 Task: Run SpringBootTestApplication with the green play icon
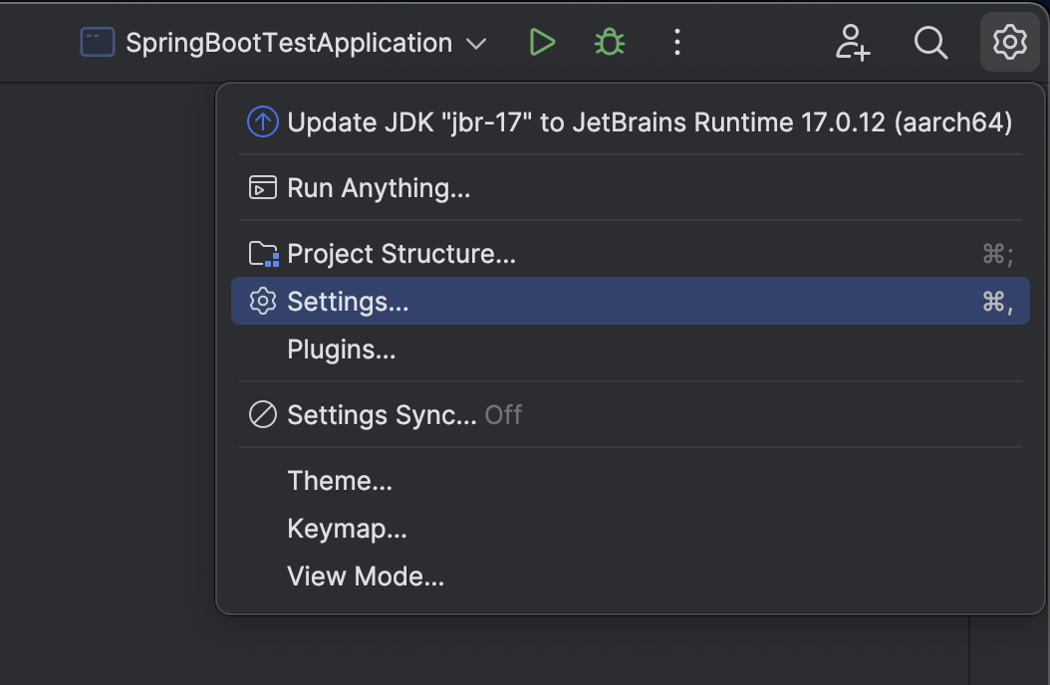pos(542,43)
